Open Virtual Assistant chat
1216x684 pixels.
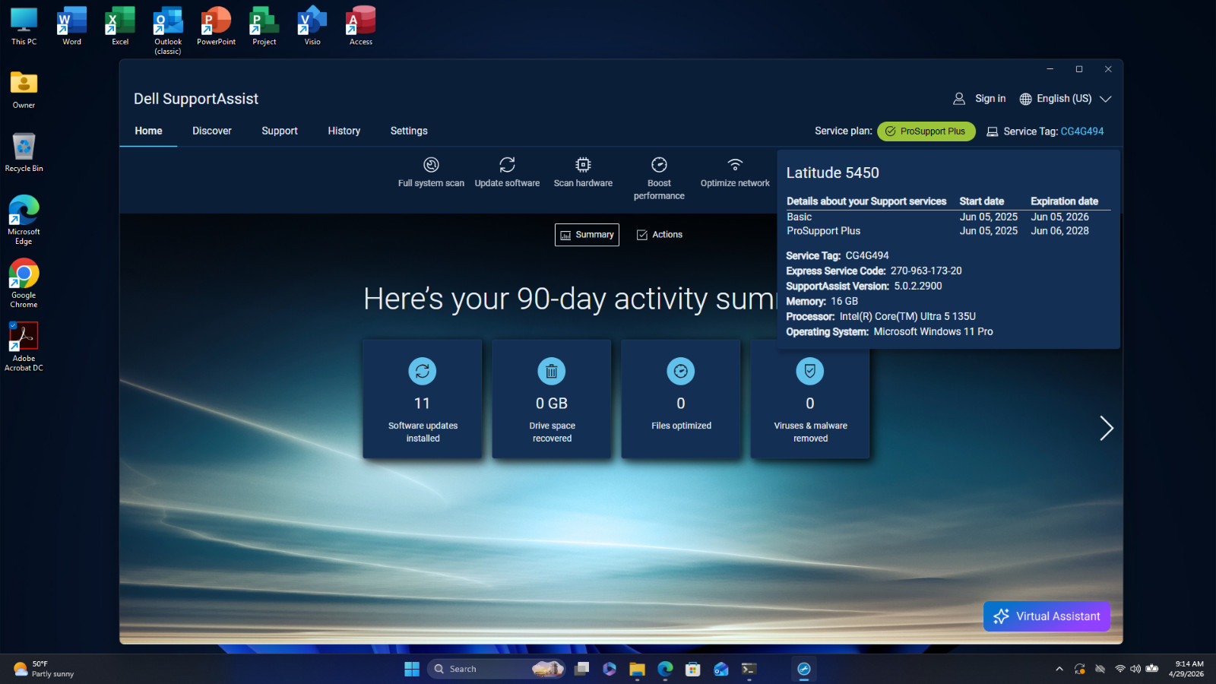coord(1047,616)
